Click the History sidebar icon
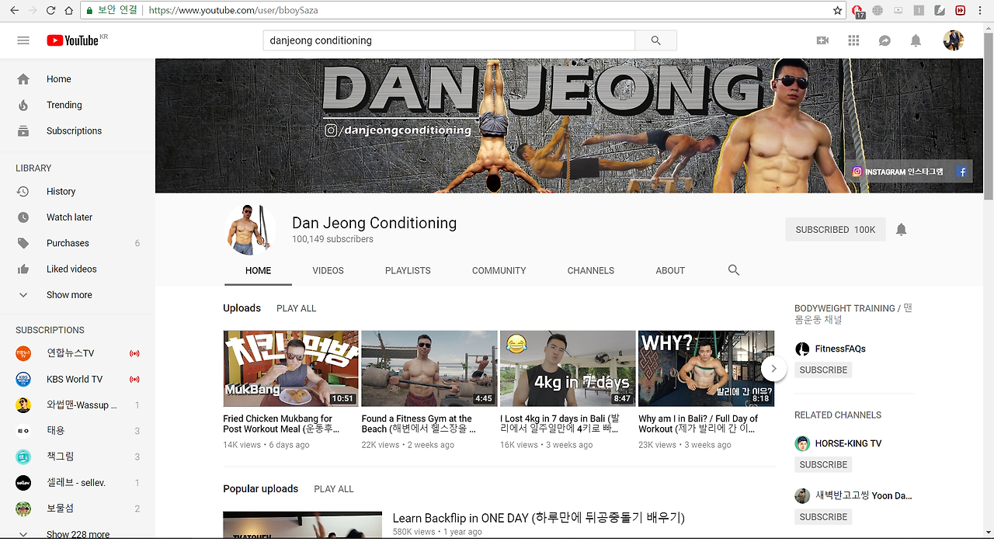This screenshot has width=994, height=559. 23,191
